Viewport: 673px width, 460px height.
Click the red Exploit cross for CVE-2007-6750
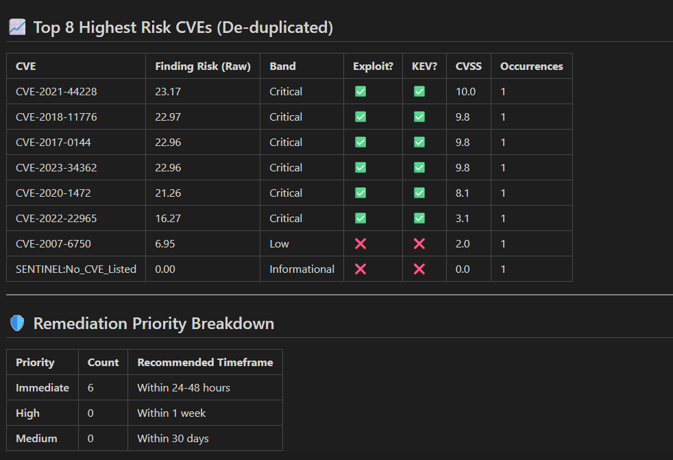click(x=360, y=243)
